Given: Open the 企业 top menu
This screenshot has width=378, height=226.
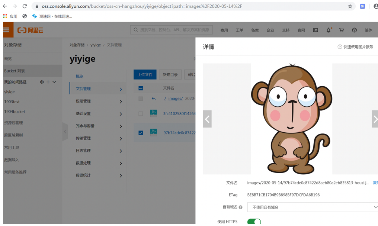Looking at the screenshot, I should coord(270,30).
